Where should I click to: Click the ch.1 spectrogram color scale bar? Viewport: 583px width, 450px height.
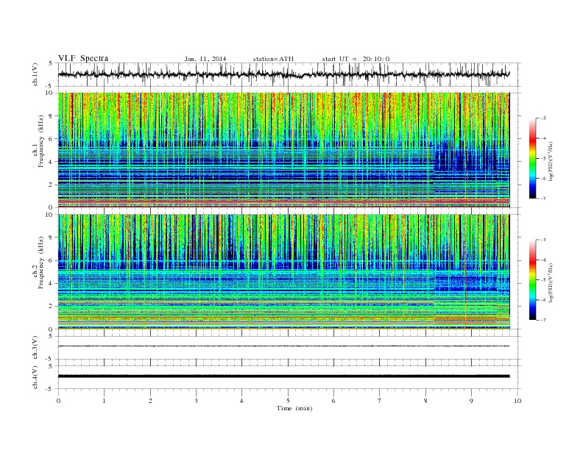[532, 158]
